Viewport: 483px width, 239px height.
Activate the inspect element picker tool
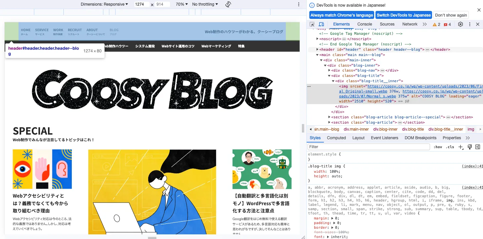(x=312, y=24)
